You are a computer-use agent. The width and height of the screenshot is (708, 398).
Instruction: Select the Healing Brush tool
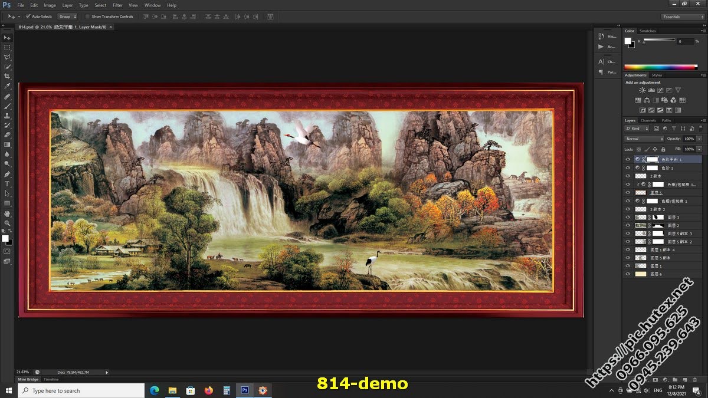point(7,96)
